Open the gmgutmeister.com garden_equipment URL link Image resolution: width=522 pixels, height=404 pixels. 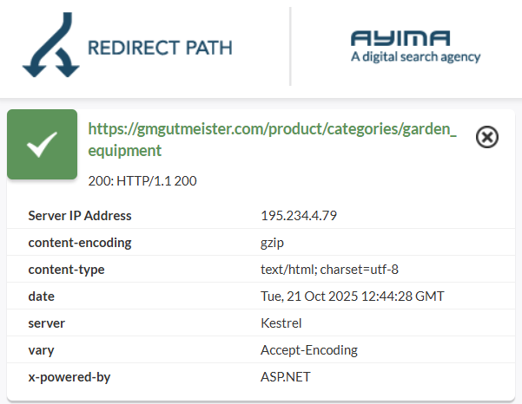click(x=272, y=140)
